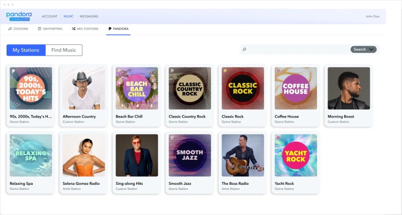Click the 'Yacht Rock' title text
This screenshot has height=215, width=402.
284,183
